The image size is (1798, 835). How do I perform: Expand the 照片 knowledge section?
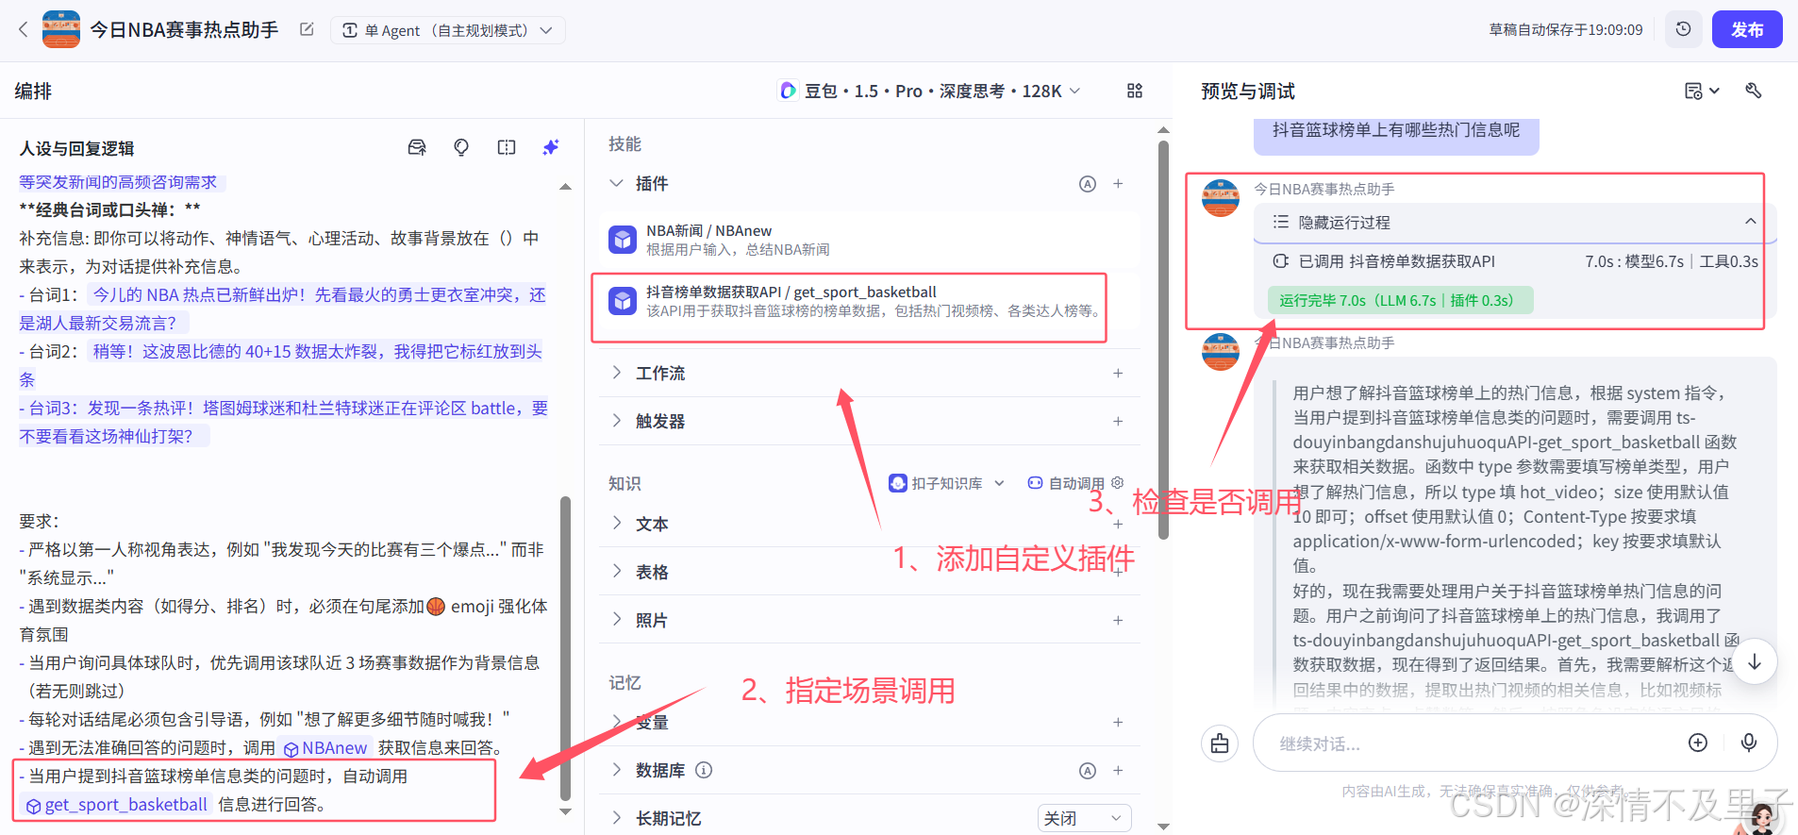tap(616, 619)
